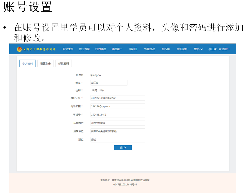Image resolution: width=245 pixels, height=193 pixels.
Task: Click the 京ICP备10014631号-4 footer text
Action: (x=125, y=185)
